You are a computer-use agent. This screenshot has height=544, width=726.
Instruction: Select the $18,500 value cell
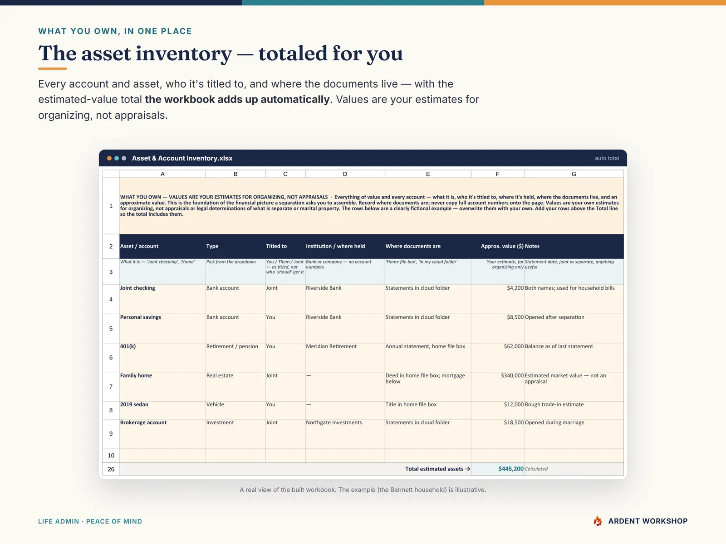pos(498,434)
